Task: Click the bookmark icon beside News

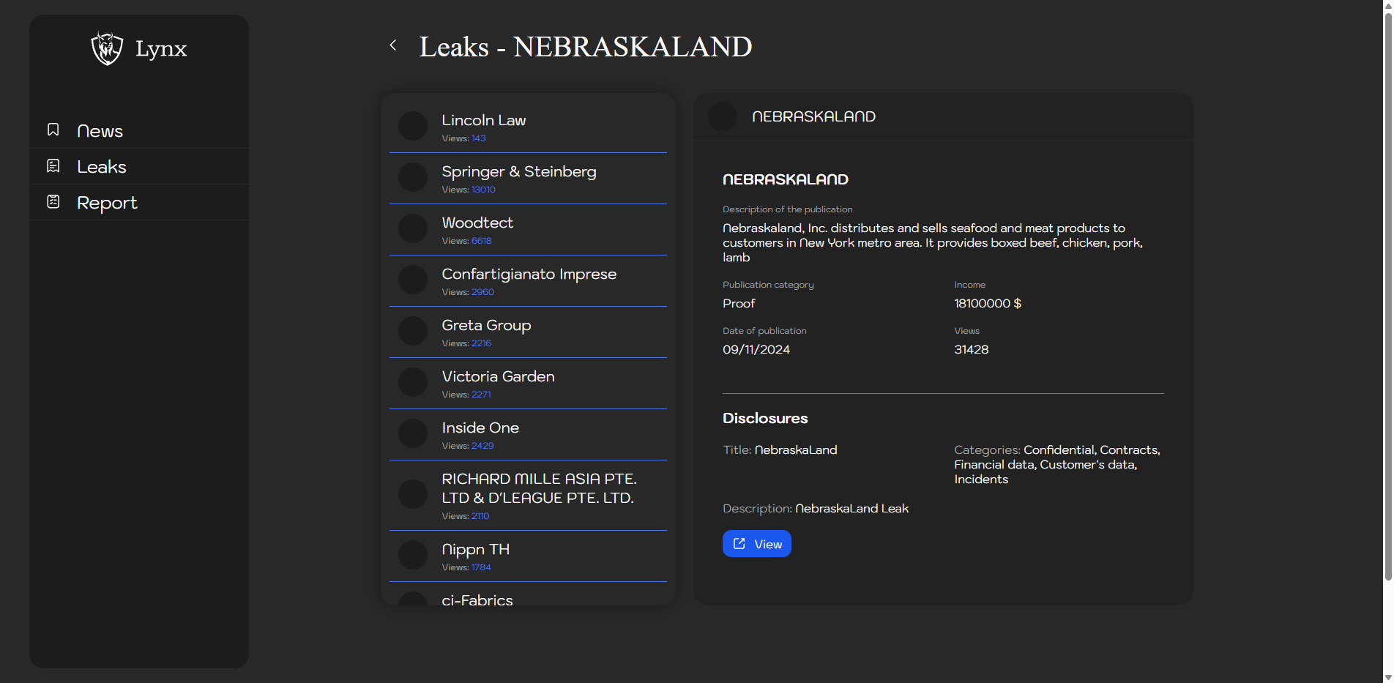Action: click(x=53, y=130)
